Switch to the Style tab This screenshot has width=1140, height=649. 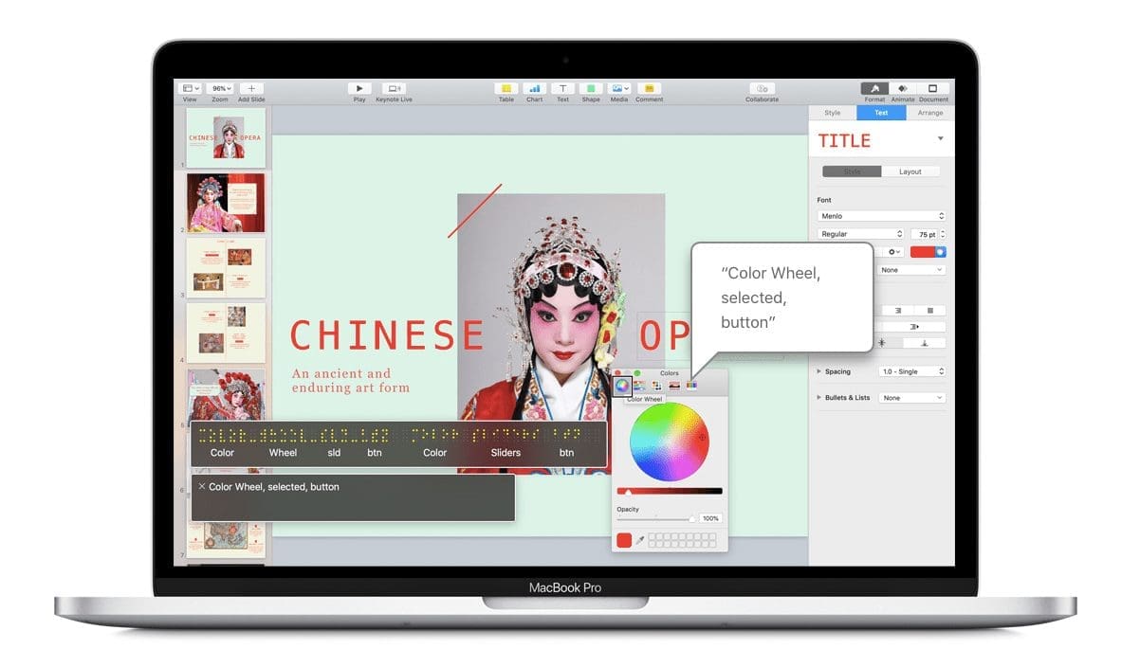(832, 113)
